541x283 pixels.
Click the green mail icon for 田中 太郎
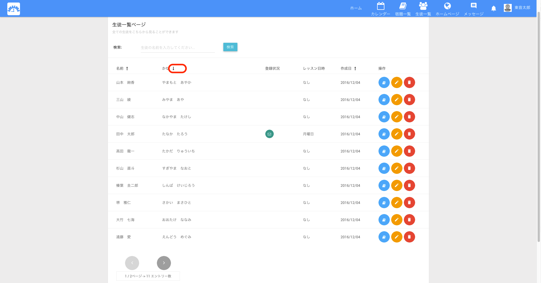(x=269, y=134)
